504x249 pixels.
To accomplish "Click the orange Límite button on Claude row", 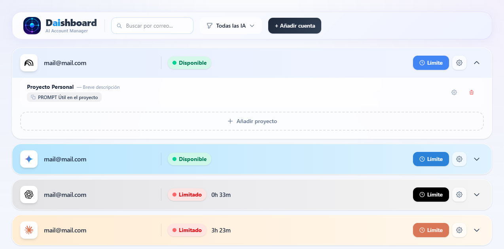I will click(431, 230).
